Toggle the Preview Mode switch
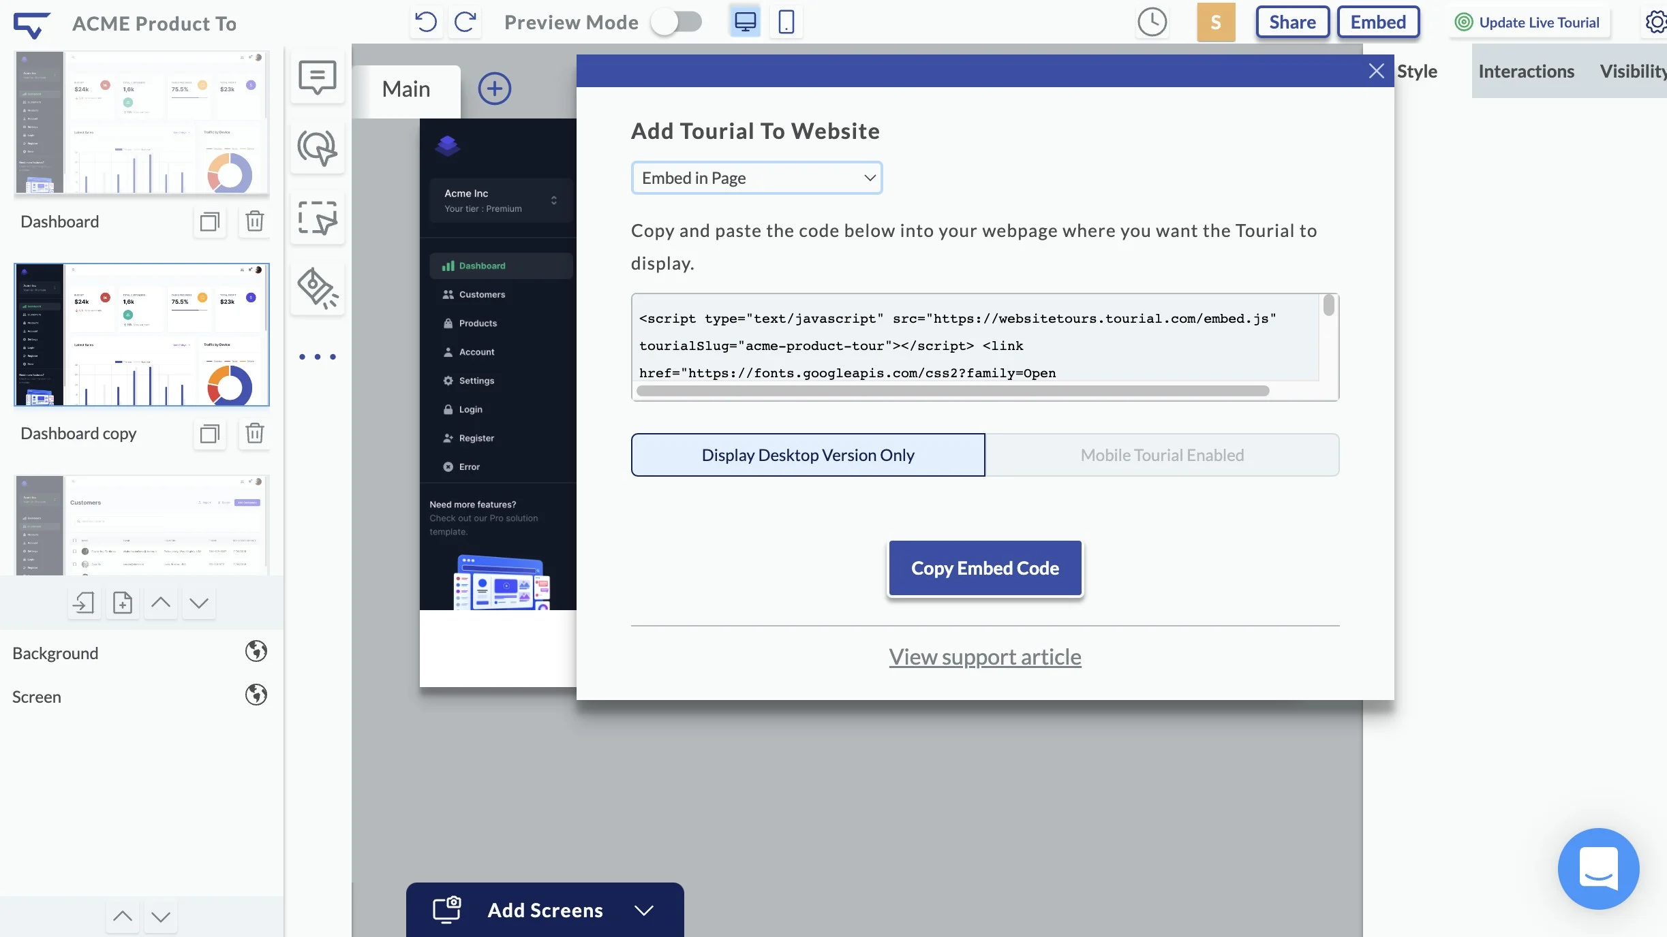 [676, 22]
